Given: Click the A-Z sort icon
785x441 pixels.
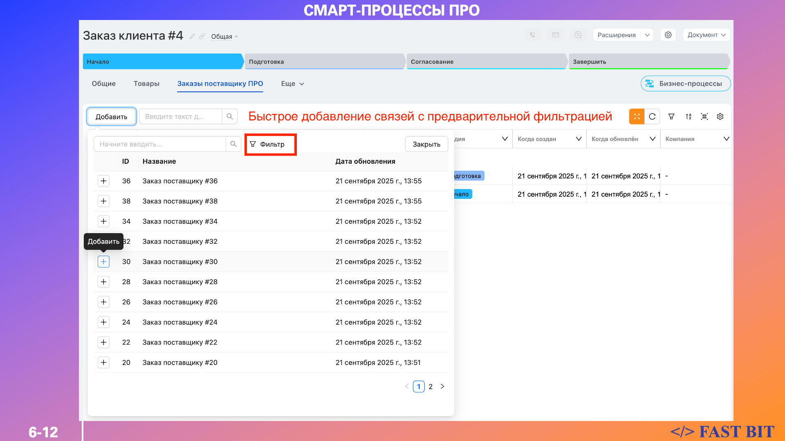Looking at the screenshot, I should (x=689, y=116).
